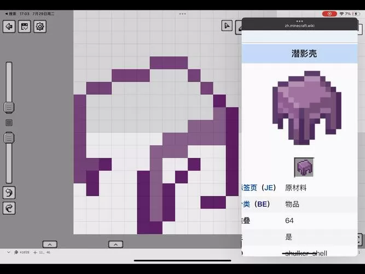Tap the 搜索 back-to-app link
The image size is (365, 274).
[x=11, y=14]
